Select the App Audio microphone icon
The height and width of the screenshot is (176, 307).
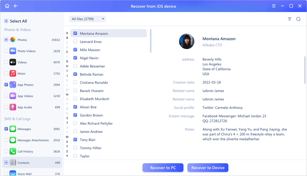[x=13, y=107]
